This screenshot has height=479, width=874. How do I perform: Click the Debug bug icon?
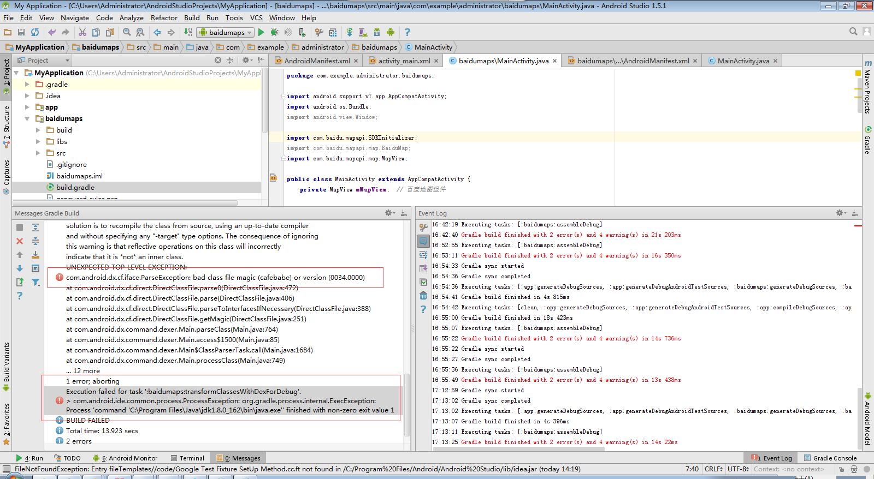(x=275, y=32)
